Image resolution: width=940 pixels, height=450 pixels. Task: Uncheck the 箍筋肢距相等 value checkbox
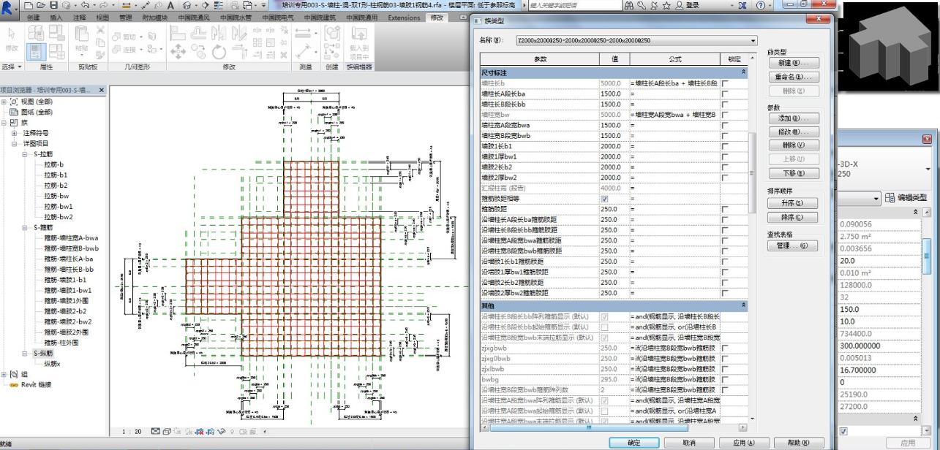click(x=604, y=199)
